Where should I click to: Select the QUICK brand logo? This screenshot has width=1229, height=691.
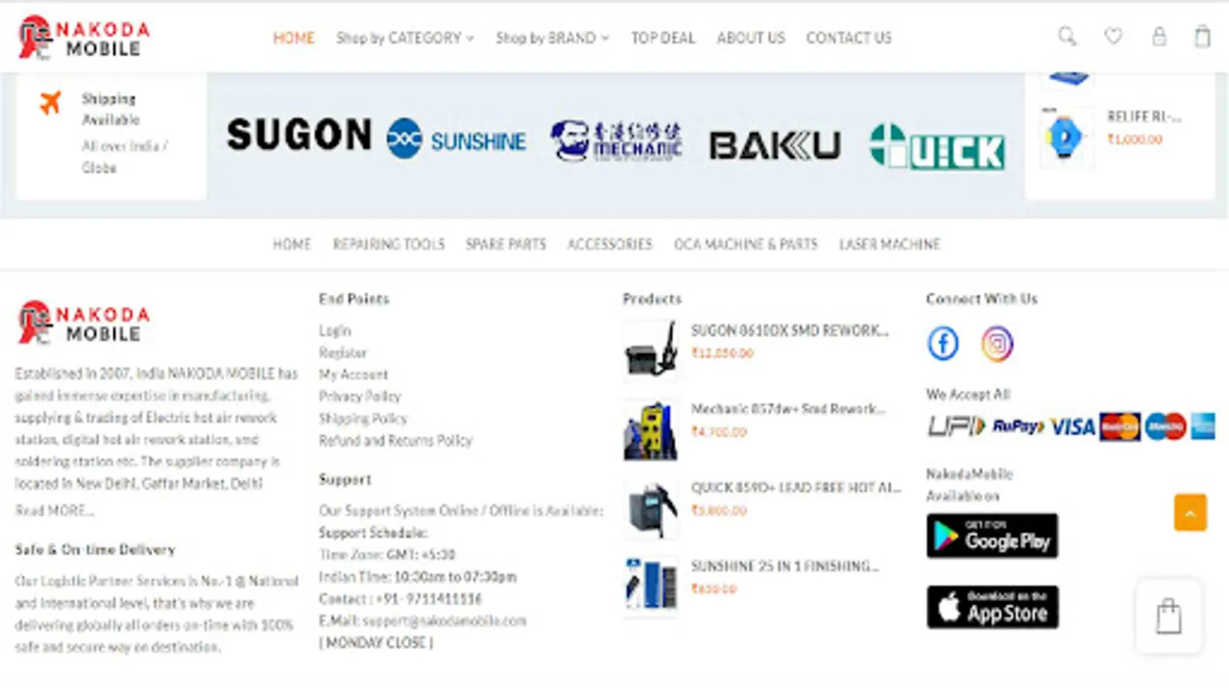[936, 146]
